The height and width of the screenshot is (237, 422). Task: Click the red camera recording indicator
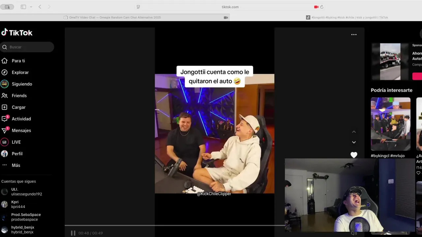pos(316,7)
